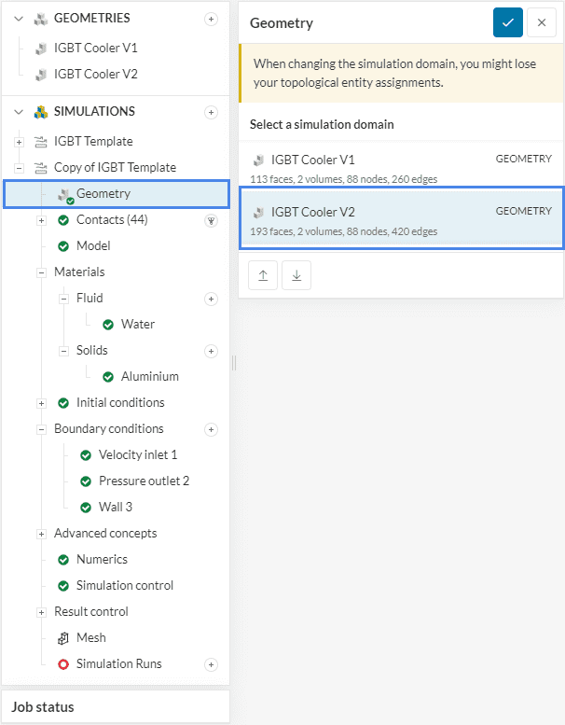
Task: Collapse the SIMULATIONS section
Action: [19, 112]
